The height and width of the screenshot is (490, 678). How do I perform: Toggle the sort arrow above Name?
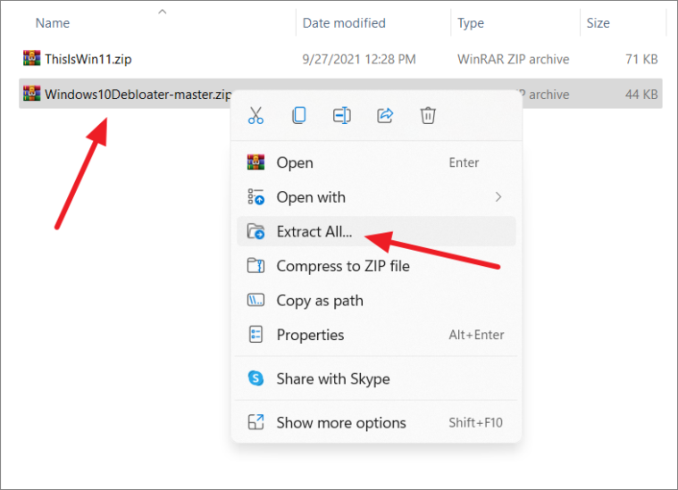[163, 12]
